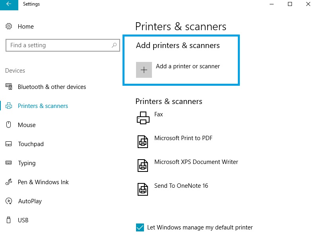Screen dimensions: 315x235
Task: Click the Home label in the sidebar
Action: pyautogui.click(x=26, y=27)
